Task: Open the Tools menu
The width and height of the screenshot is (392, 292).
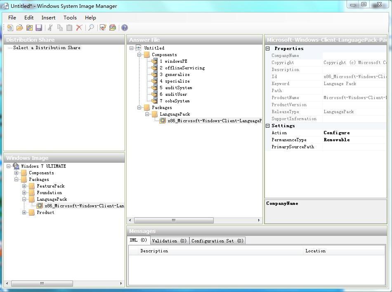Action: pos(70,17)
